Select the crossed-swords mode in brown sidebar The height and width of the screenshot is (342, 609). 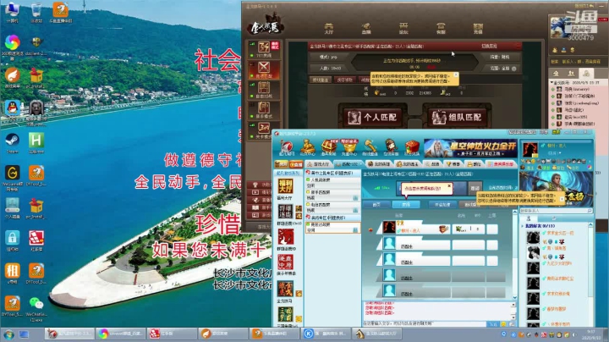(264, 69)
